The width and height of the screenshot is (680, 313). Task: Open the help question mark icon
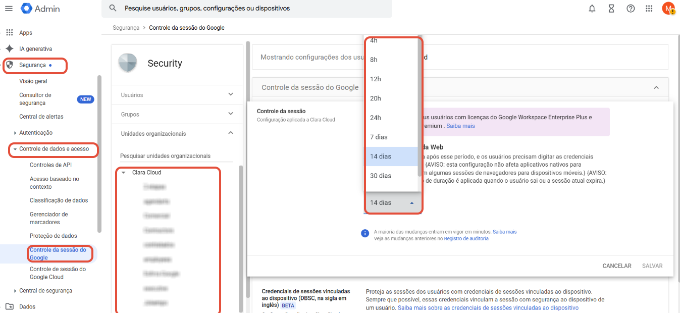click(631, 9)
